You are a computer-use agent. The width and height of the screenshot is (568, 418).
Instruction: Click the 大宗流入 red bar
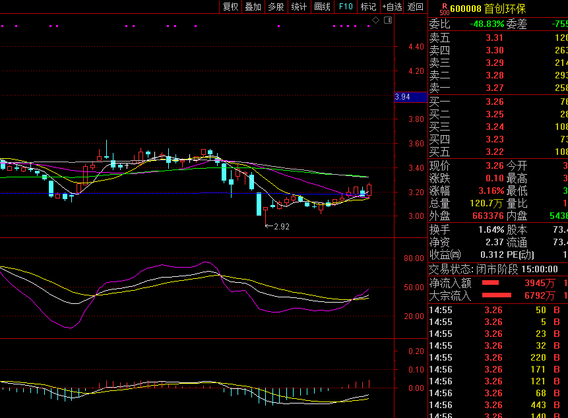pyautogui.click(x=497, y=295)
